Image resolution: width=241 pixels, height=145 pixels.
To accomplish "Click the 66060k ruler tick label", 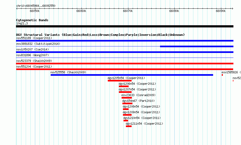I will click(81, 11).
